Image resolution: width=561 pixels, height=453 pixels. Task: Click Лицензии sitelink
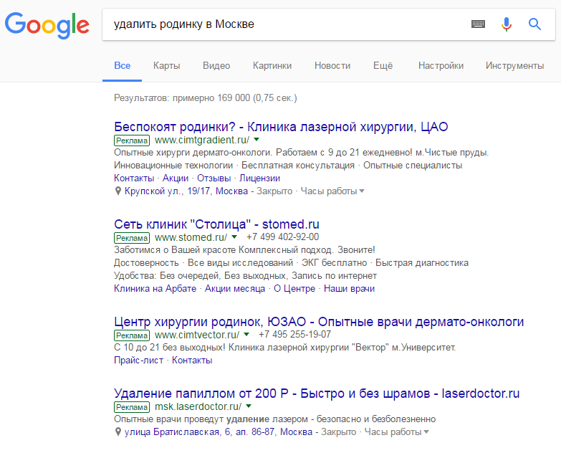tap(260, 178)
